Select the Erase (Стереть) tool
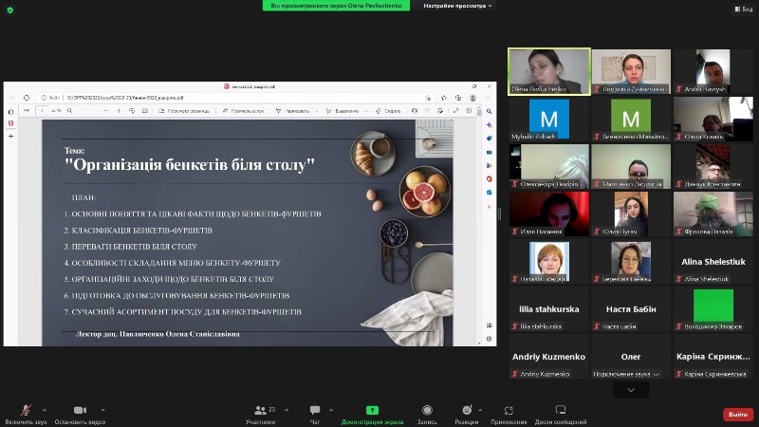Viewport: 759px width, 427px height. tap(388, 111)
